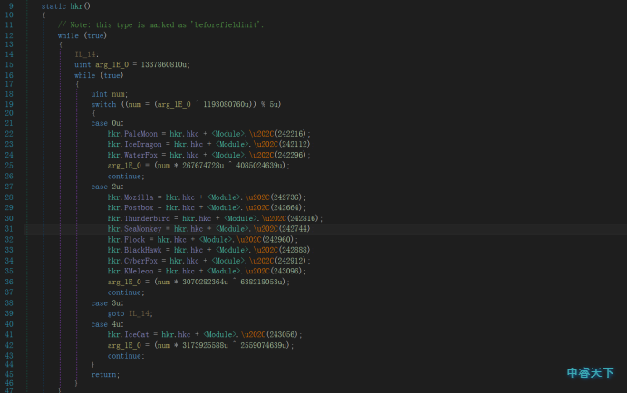Viewport: 627px width, 393px height.
Task: Click the 'continue;' on line 26
Action: click(126, 176)
